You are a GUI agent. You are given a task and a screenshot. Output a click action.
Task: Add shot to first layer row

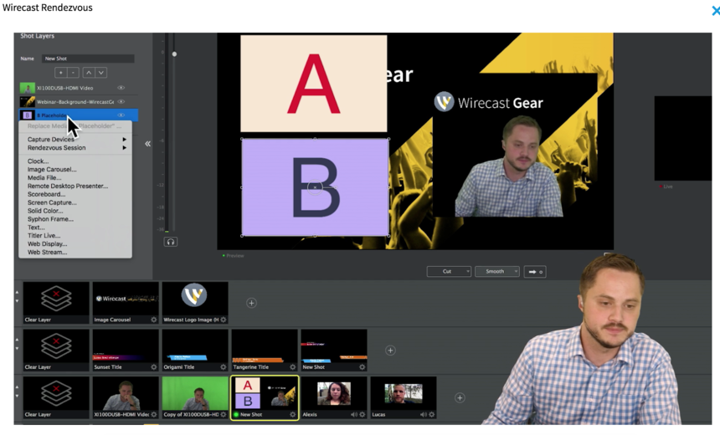click(x=251, y=303)
